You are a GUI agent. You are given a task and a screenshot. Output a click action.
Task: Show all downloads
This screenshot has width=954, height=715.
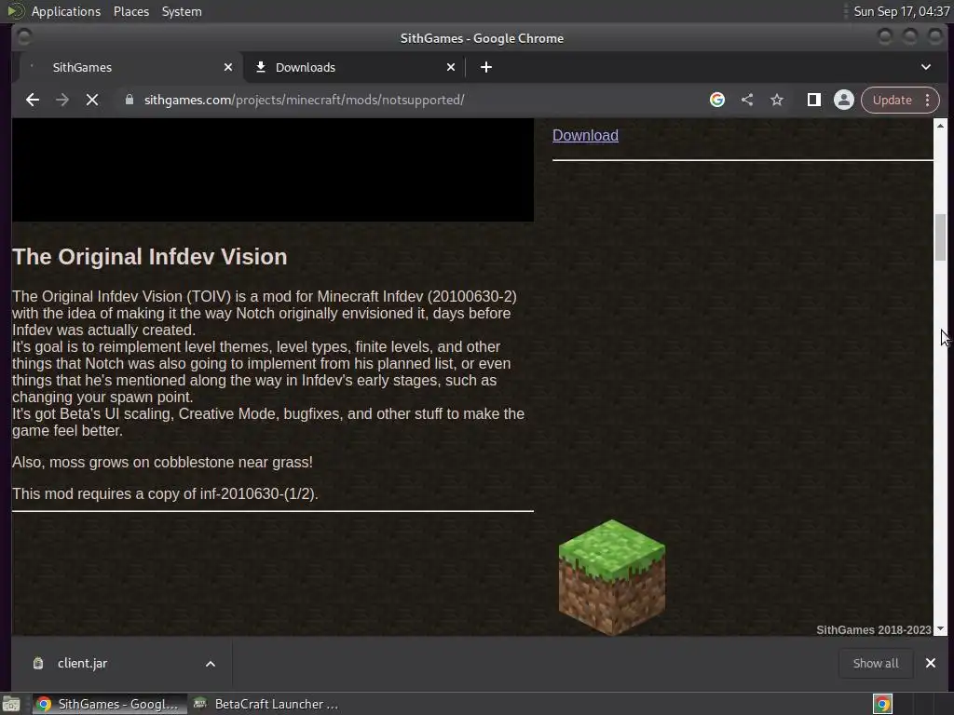876,663
